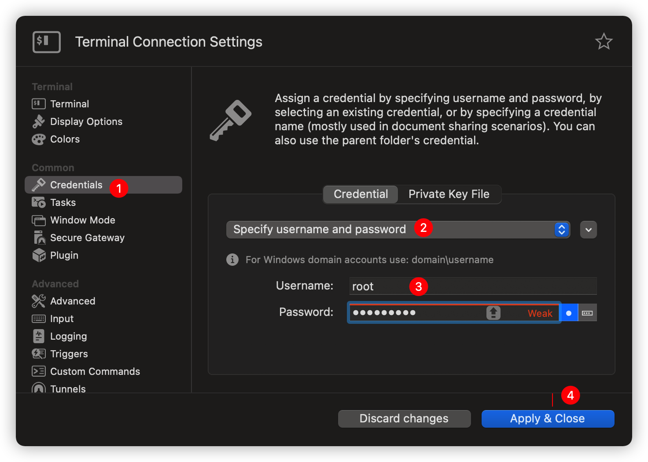Viewport: 648px width, 462px height.
Task: Expand the chevron options menu
Action: (x=588, y=230)
